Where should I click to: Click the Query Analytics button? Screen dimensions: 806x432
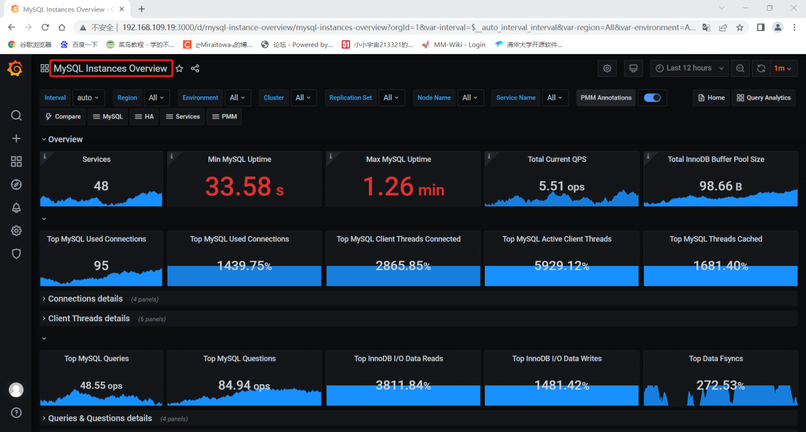pos(763,98)
